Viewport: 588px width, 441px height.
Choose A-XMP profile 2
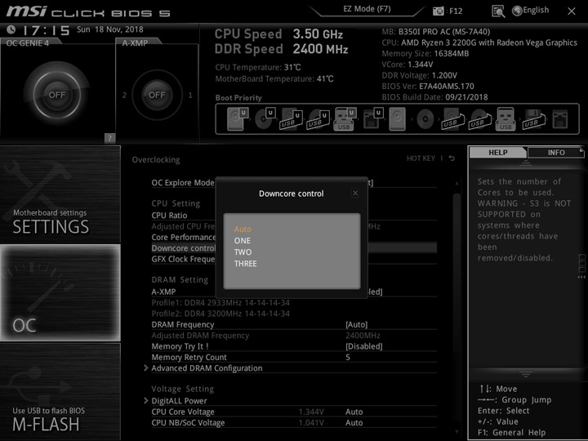tap(124, 96)
